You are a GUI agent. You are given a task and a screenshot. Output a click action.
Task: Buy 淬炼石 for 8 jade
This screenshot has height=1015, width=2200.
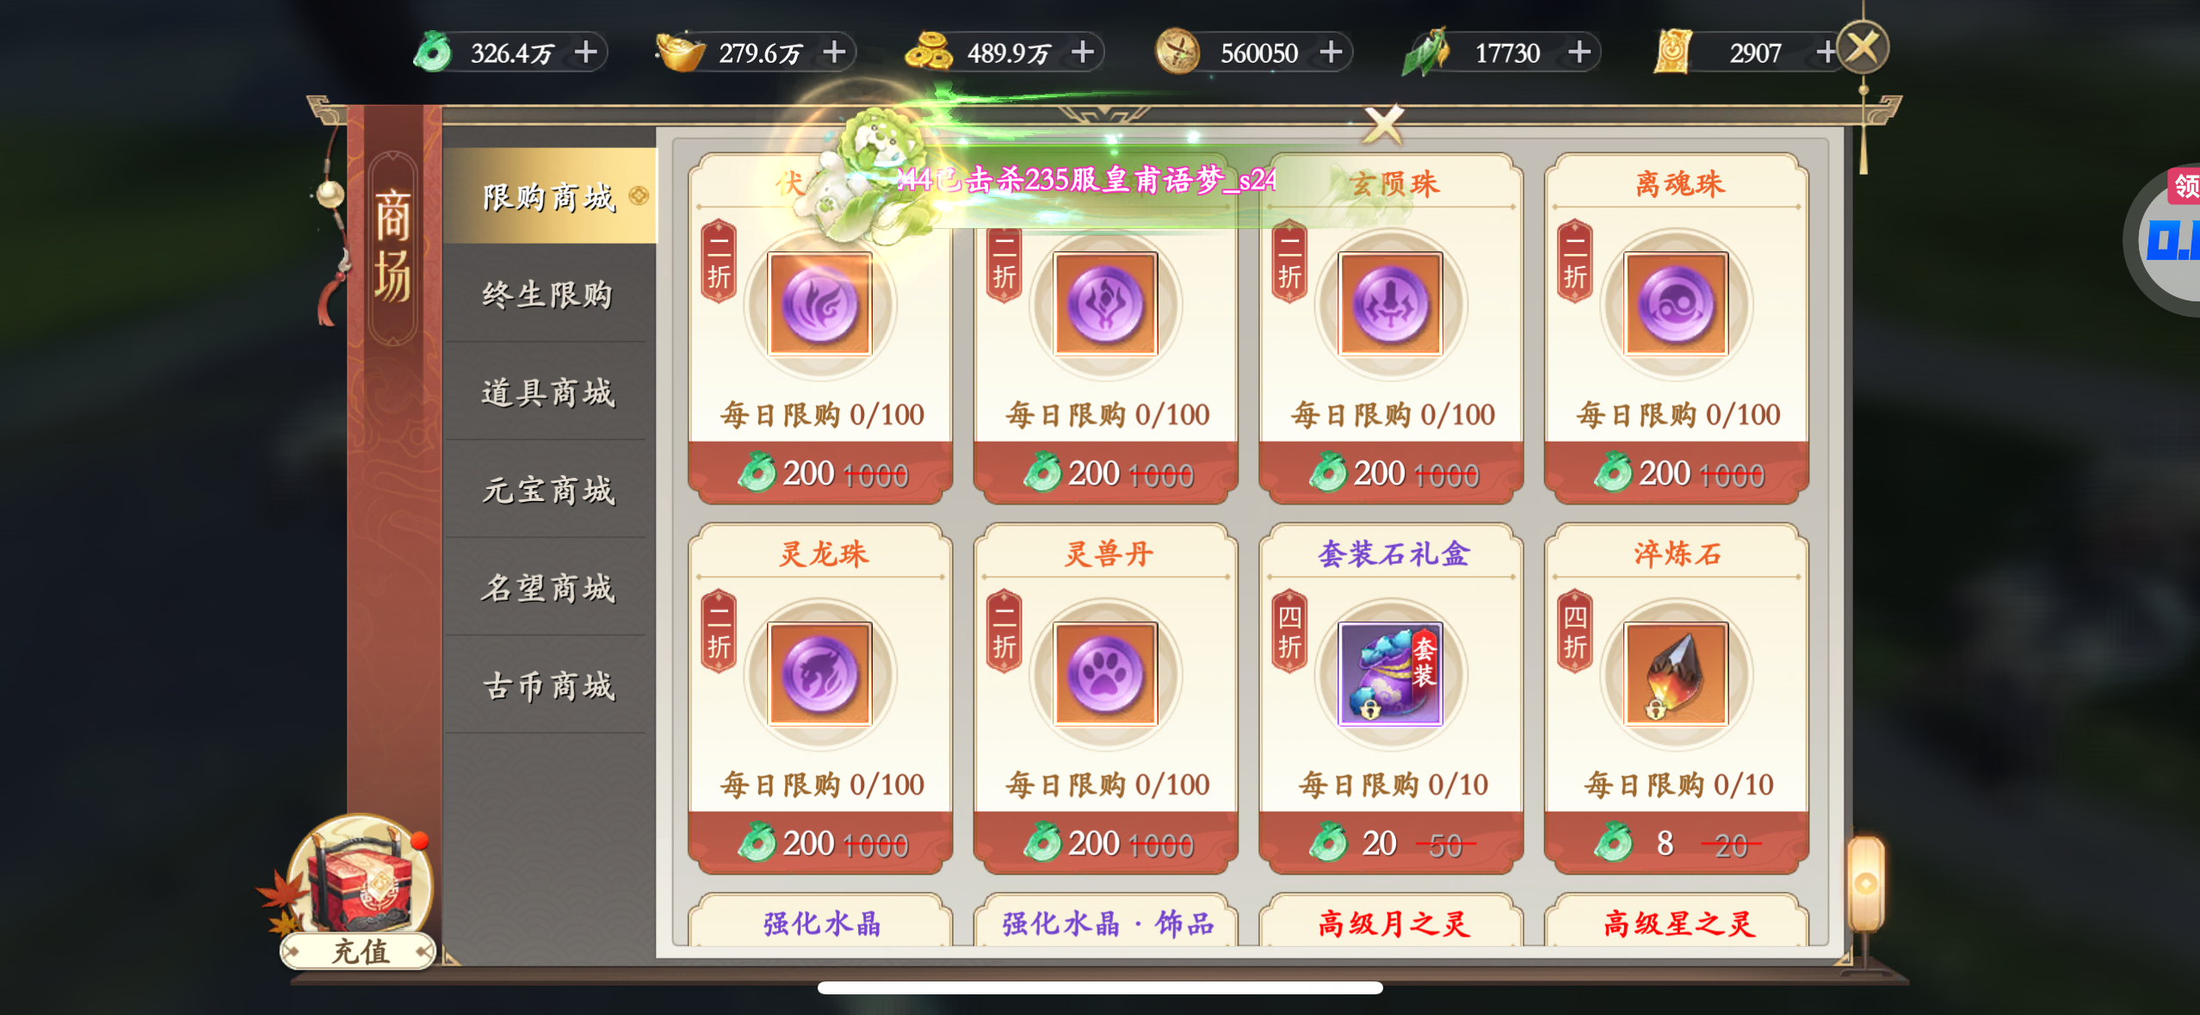1677,842
